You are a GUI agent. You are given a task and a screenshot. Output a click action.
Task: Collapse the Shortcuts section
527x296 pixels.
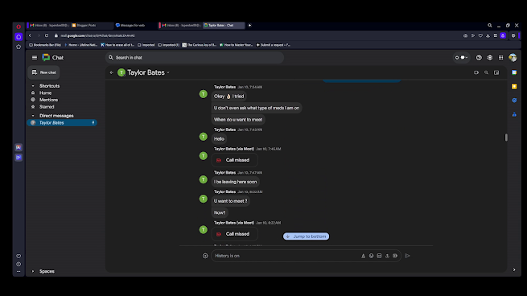(33, 86)
